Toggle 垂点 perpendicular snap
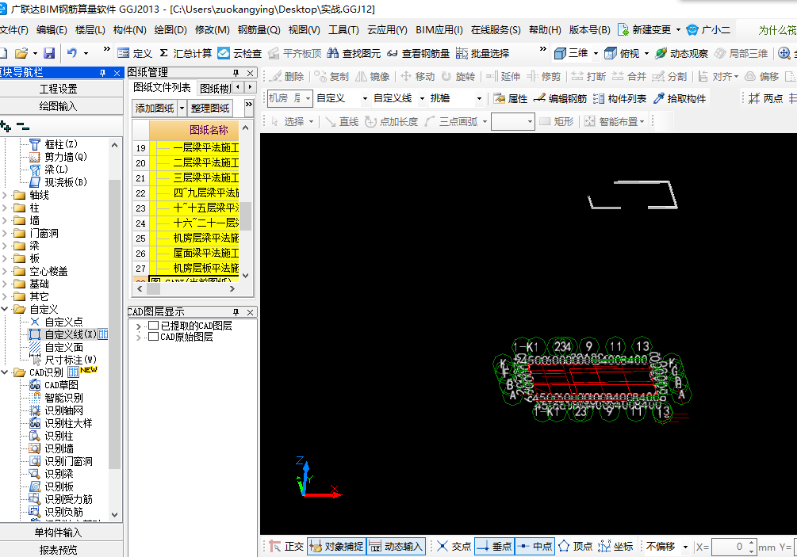This screenshot has width=797, height=557. pyautogui.click(x=494, y=547)
